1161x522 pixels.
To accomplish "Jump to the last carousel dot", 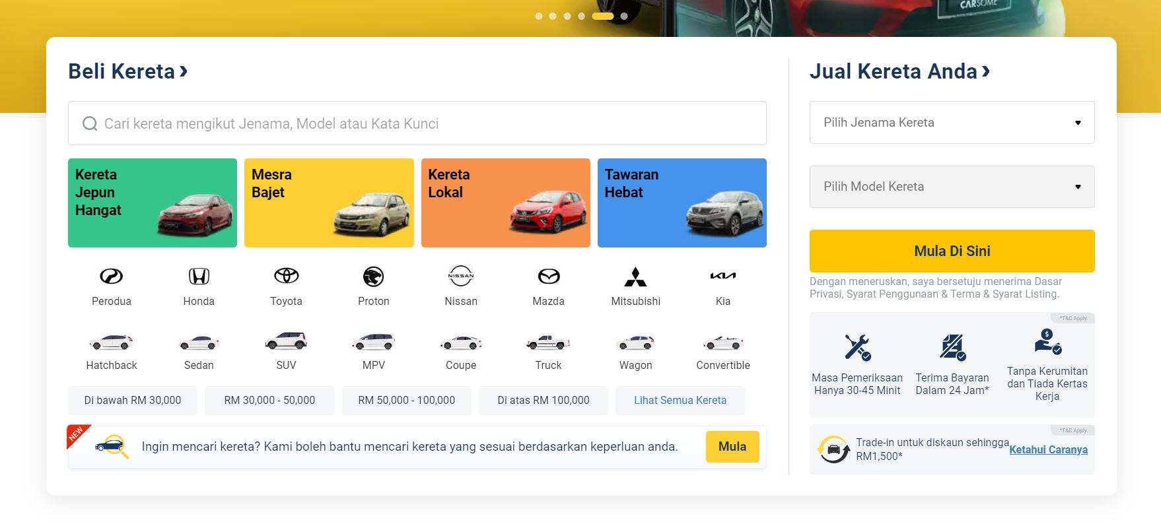I will coord(624,16).
